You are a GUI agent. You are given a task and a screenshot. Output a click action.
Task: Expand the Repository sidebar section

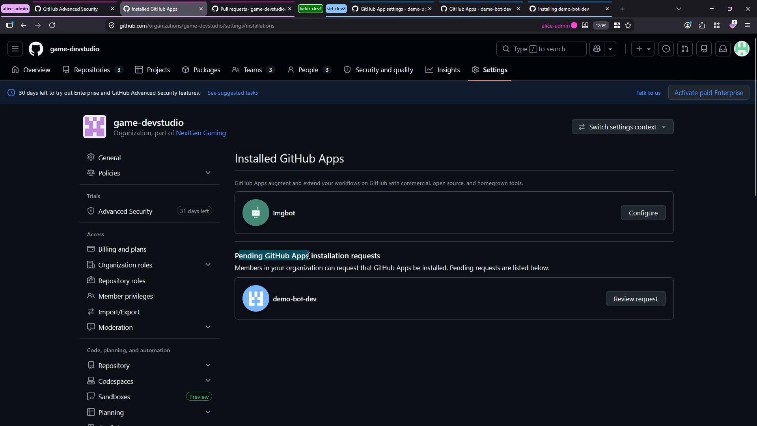149,366
